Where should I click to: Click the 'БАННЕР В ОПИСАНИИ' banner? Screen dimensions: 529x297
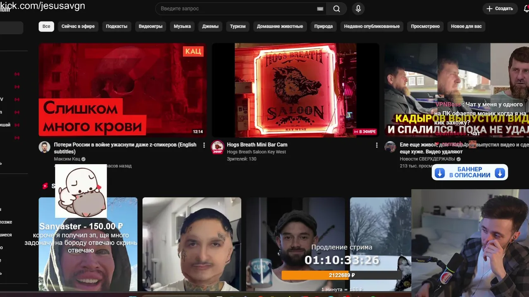point(470,172)
